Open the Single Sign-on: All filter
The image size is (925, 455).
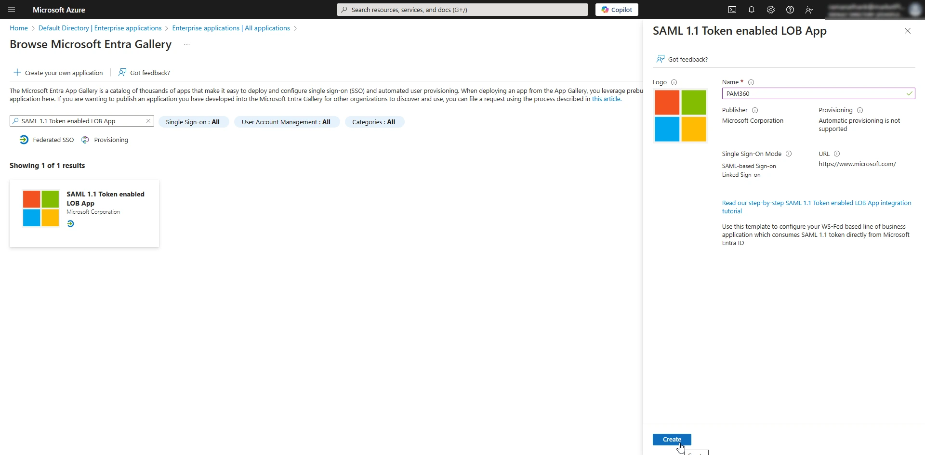pyautogui.click(x=194, y=122)
